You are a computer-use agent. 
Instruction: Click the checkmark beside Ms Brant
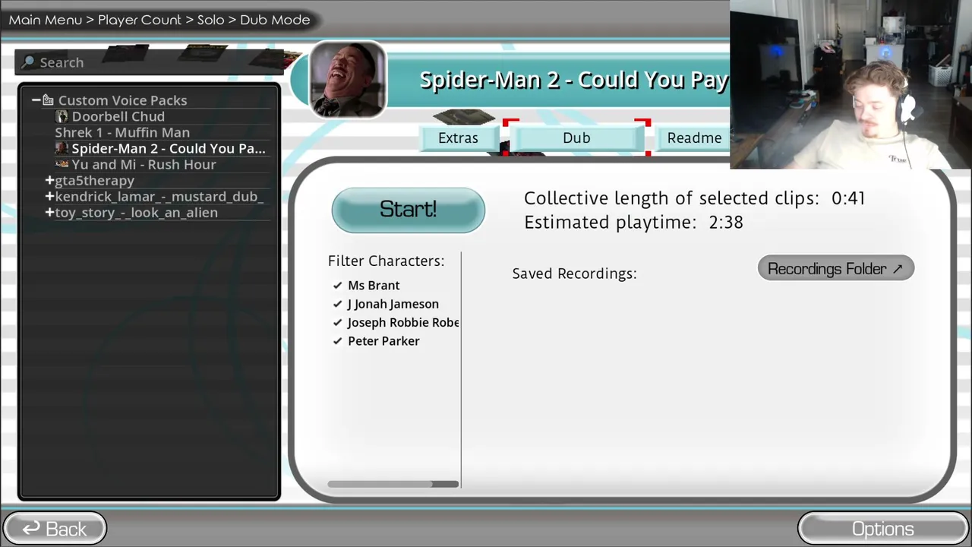[x=337, y=286]
